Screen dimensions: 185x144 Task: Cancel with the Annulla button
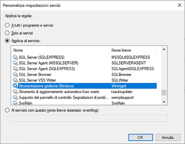[168, 138]
